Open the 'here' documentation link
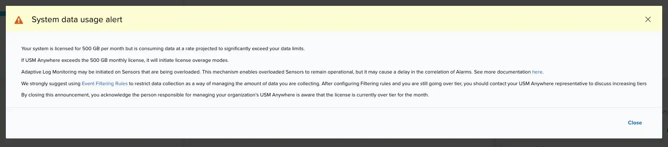This screenshot has height=147, width=668. [537, 72]
